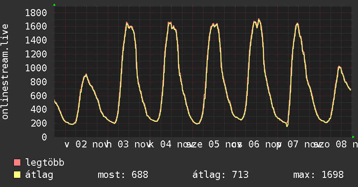
Task: Select the legtöbb legend label
Action: click(45, 163)
